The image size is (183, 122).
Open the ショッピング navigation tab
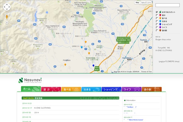click(x=111, y=89)
